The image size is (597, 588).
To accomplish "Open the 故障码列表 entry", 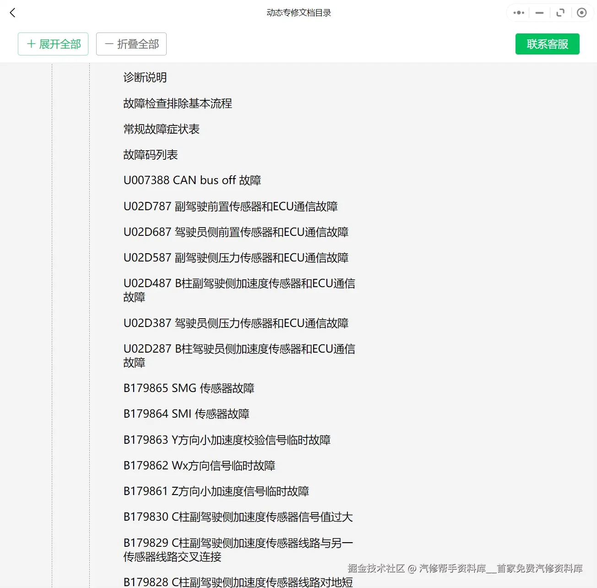I will 151,155.
